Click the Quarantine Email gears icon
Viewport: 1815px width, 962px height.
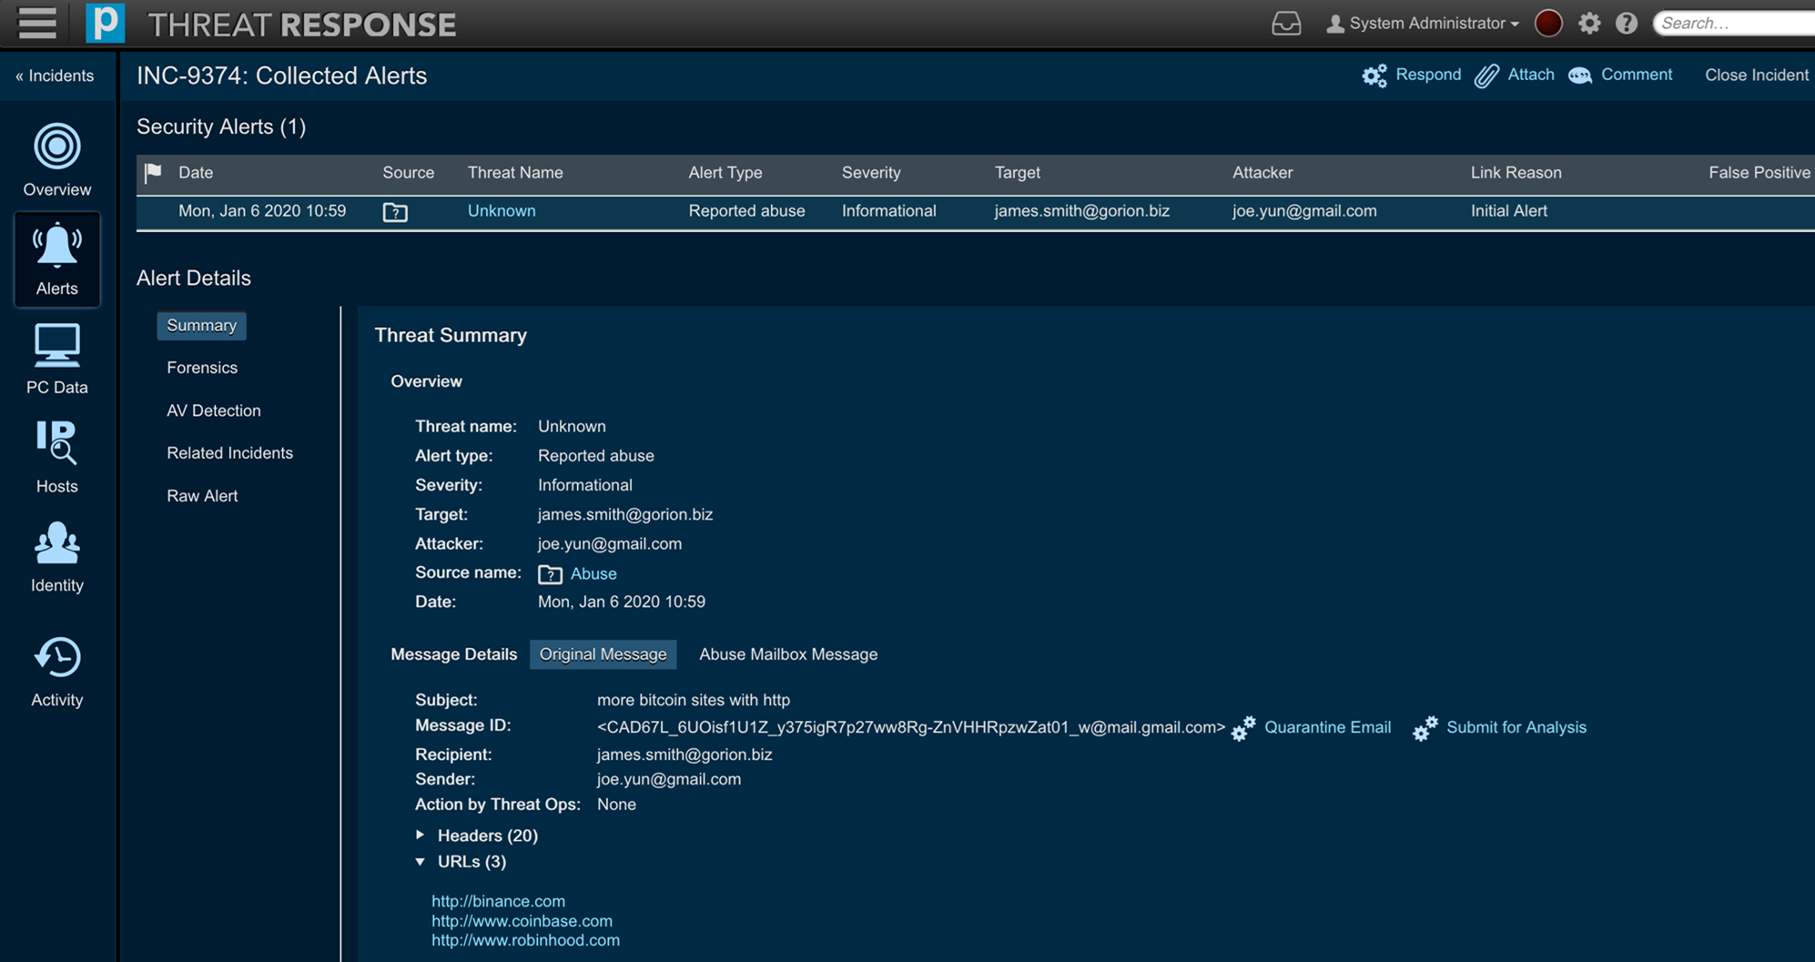[1243, 728]
